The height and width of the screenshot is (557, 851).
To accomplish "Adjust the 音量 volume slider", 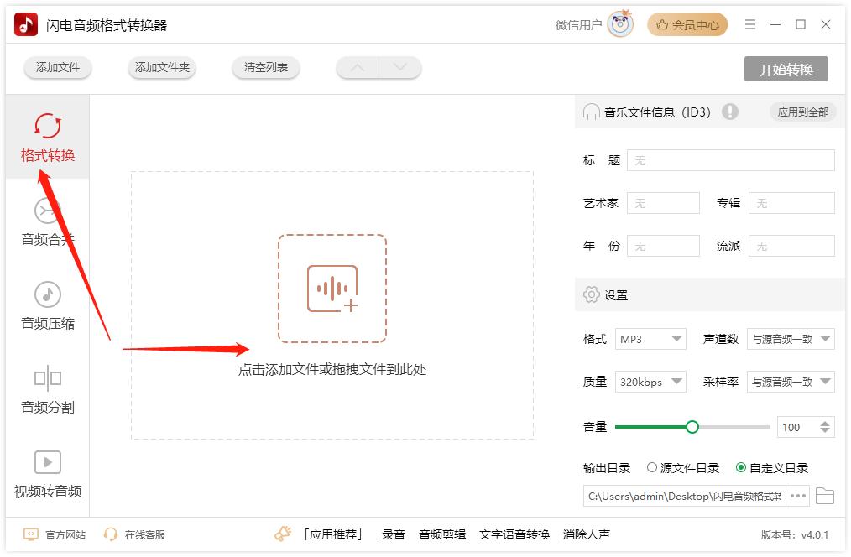I will pos(692,427).
